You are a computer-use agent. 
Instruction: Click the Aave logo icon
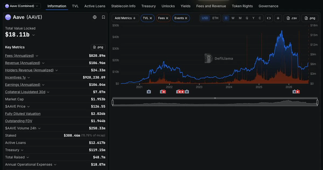pyautogui.click(x=8, y=17)
